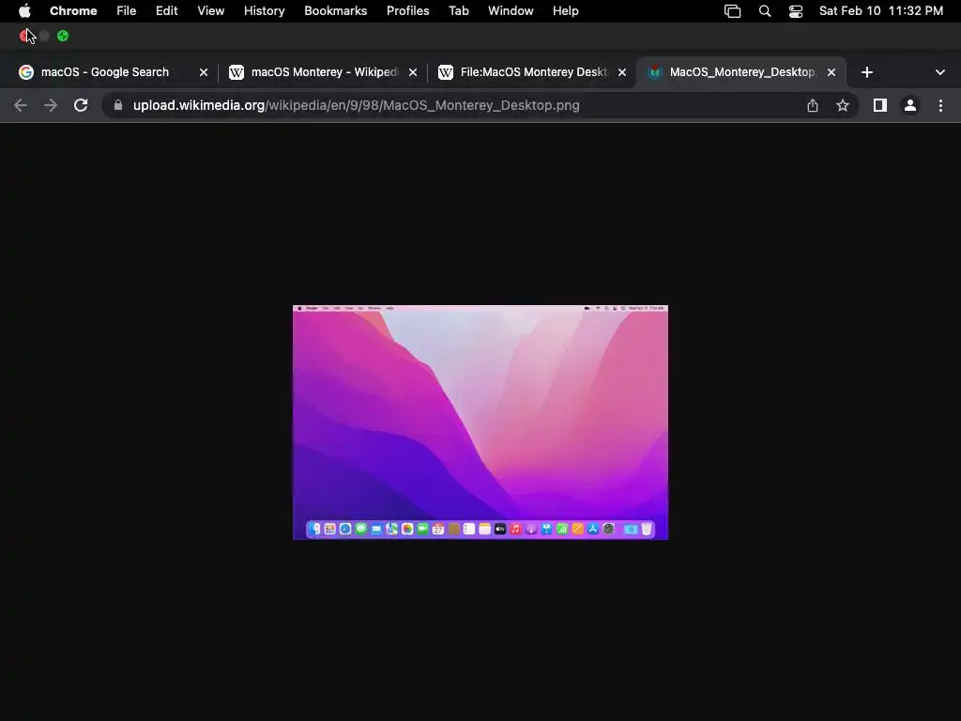The width and height of the screenshot is (961, 721).
Task: Open the Bookmarks menu
Action: pyautogui.click(x=335, y=11)
